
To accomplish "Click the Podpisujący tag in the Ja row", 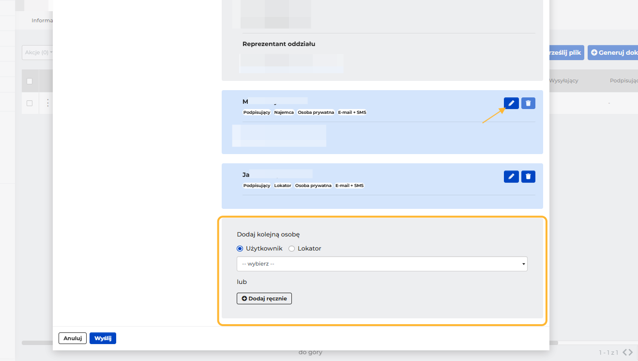I will coord(257,186).
